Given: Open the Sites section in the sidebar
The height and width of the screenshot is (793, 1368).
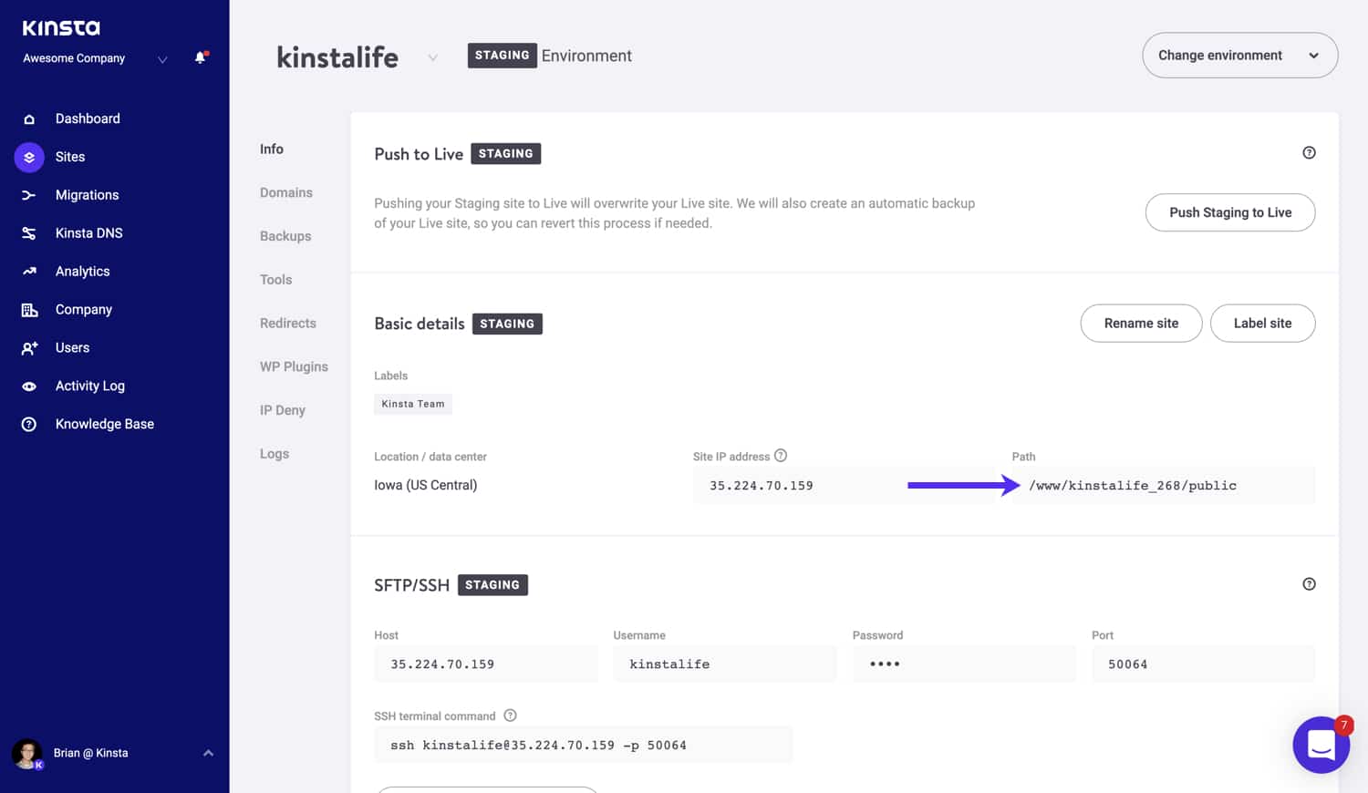Looking at the screenshot, I should [x=29, y=157].
